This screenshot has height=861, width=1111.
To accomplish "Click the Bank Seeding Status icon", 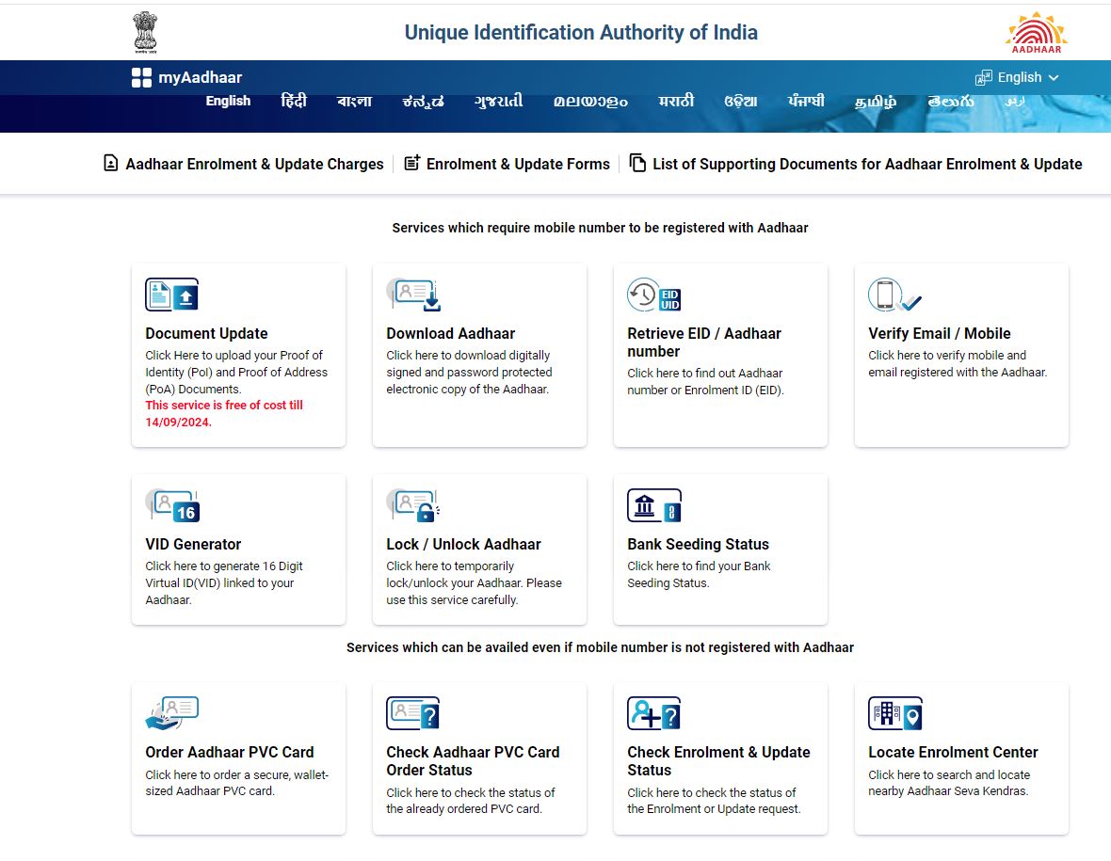I will point(653,505).
